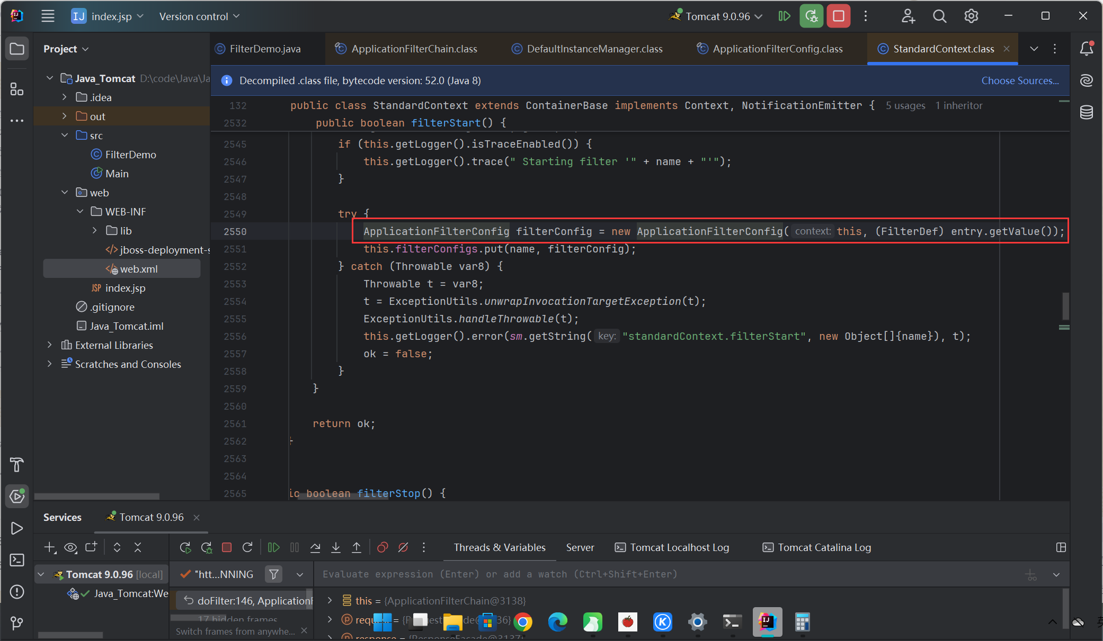The width and height of the screenshot is (1103, 641).
Task: Open the Version control dropdown
Action: tap(199, 16)
